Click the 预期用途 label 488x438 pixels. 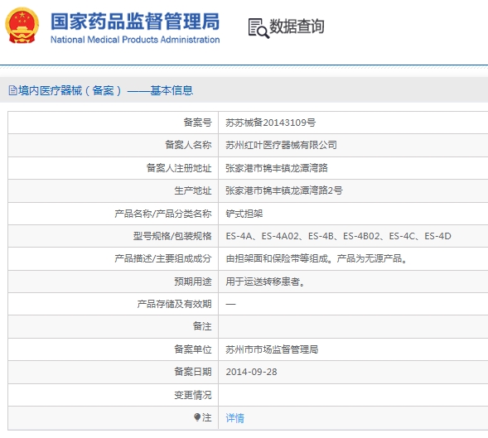[193, 282]
